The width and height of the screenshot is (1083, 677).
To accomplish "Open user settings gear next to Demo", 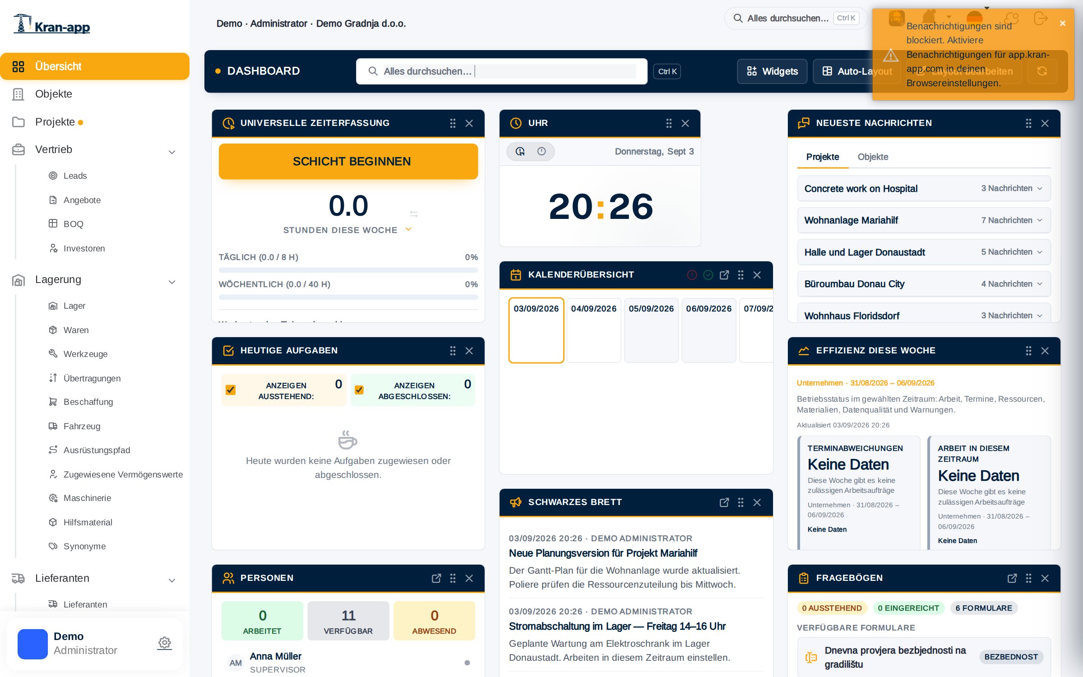I will 165,643.
